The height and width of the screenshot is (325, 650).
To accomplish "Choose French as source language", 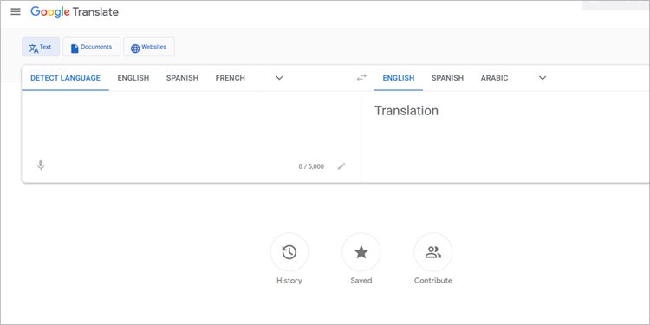I will (x=230, y=78).
